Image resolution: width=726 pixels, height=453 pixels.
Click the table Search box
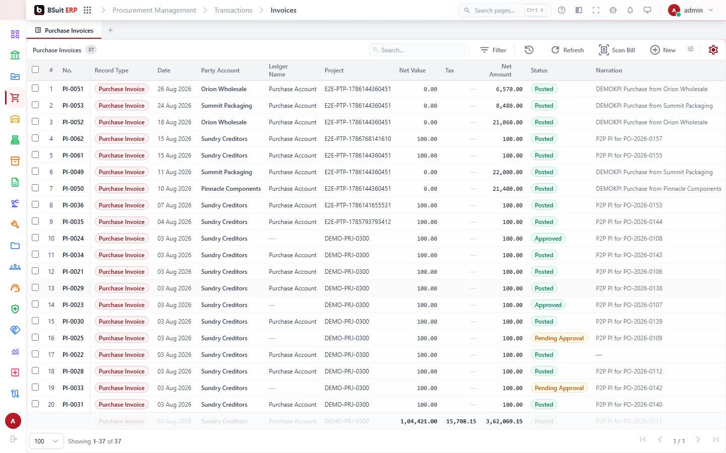pyautogui.click(x=417, y=50)
